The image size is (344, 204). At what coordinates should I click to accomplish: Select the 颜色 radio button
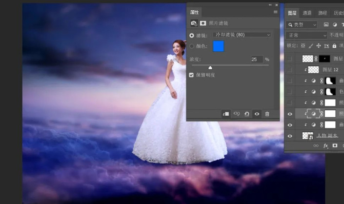point(192,46)
